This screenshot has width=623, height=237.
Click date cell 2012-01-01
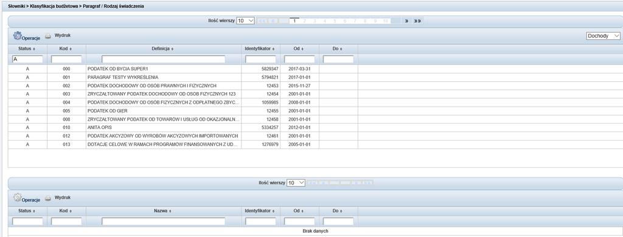(x=299, y=128)
